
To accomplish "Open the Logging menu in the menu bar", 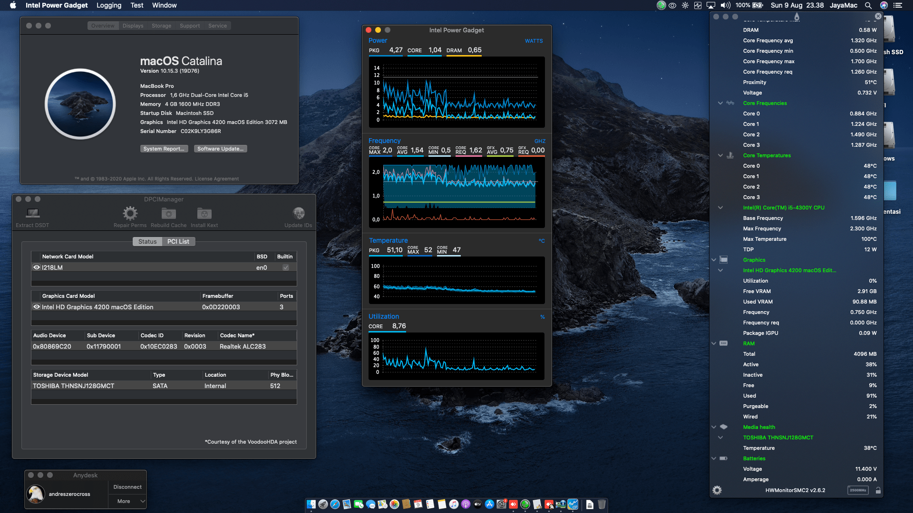I will pos(108,5).
